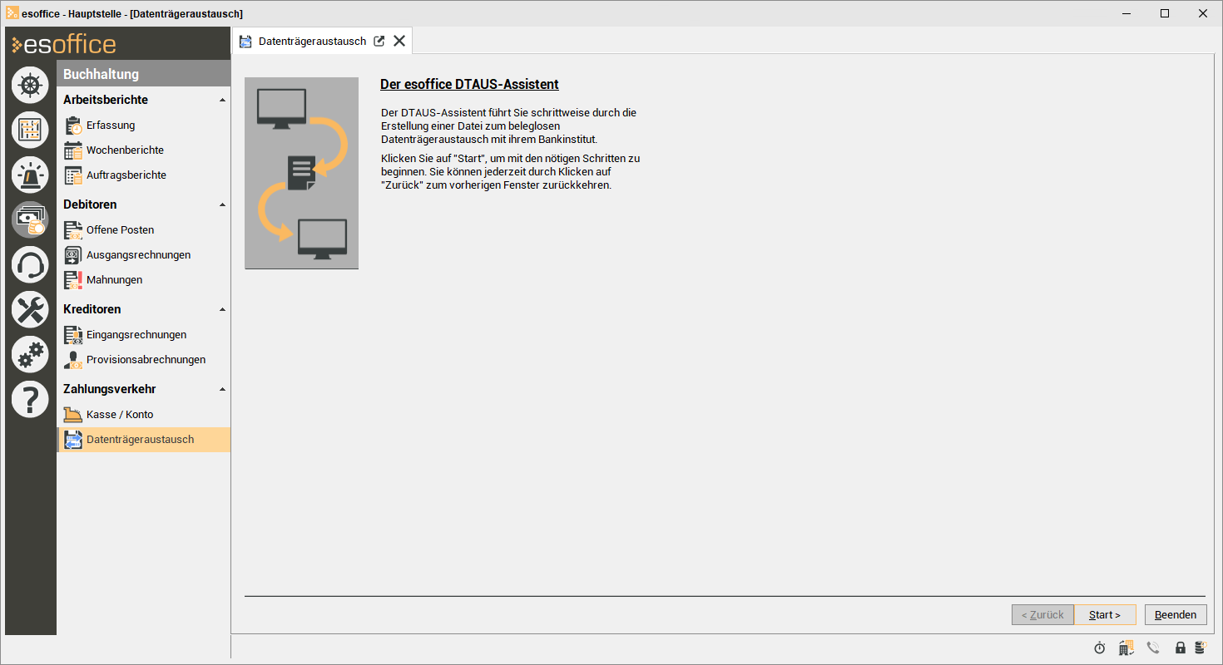Click the building switch icon in status bar
Viewport: 1223px width, 665px height.
[1126, 648]
